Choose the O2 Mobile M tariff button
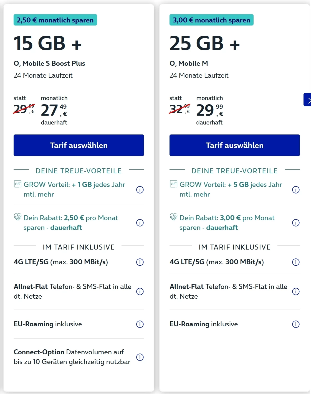311x394 pixels. click(234, 145)
